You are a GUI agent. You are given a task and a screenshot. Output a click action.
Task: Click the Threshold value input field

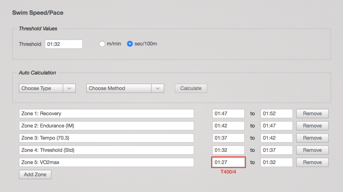tap(64, 44)
